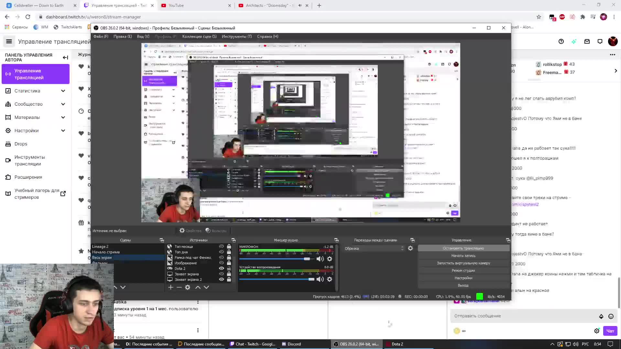Open Bits icon in chat input
The width and height of the screenshot is (621, 349).
(601, 316)
